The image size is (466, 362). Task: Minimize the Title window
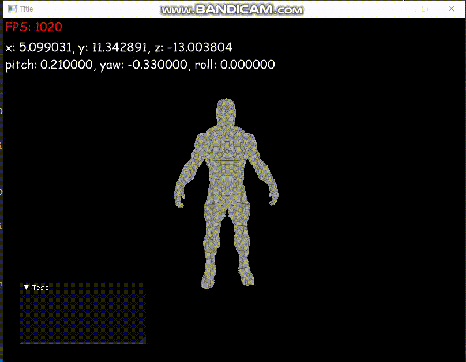click(x=399, y=9)
